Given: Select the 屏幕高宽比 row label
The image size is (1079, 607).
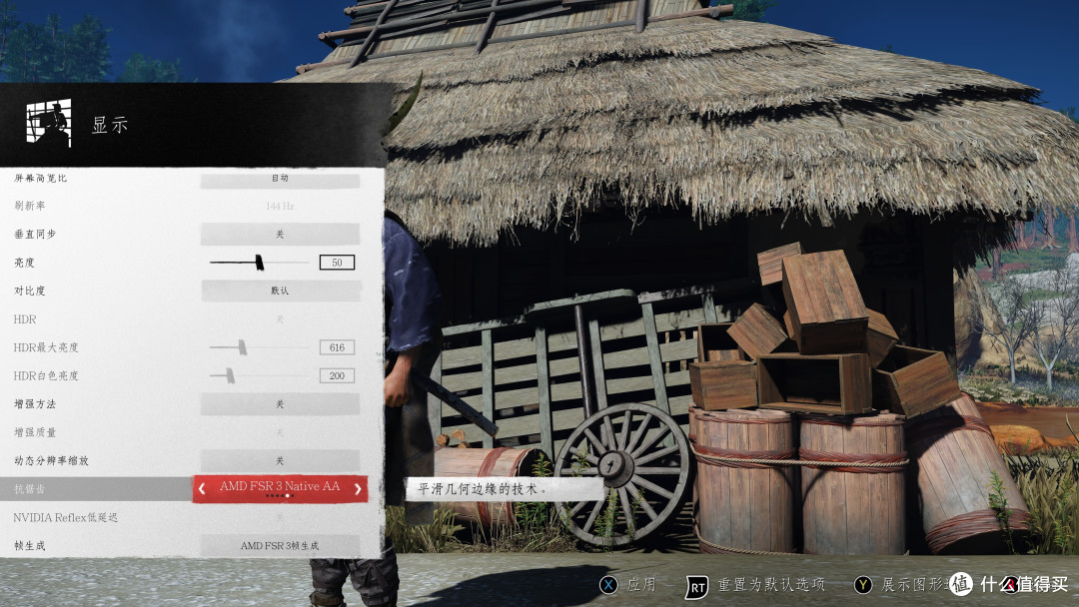Looking at the screenshot, I should pos(41,178).
